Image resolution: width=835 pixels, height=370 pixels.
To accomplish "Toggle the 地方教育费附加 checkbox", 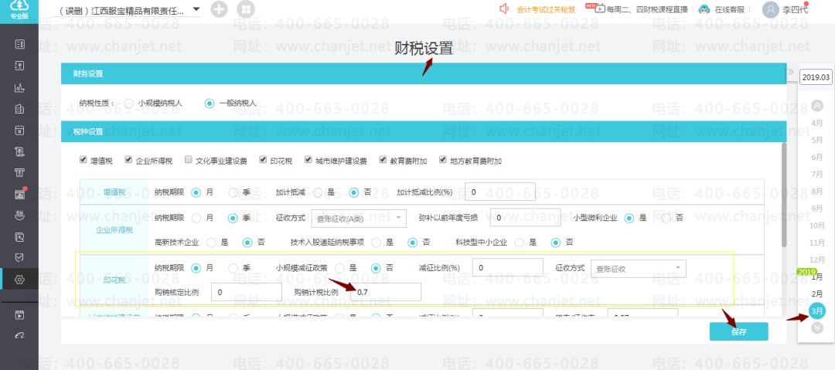I will pyautogui.click(x=442, y=159).
